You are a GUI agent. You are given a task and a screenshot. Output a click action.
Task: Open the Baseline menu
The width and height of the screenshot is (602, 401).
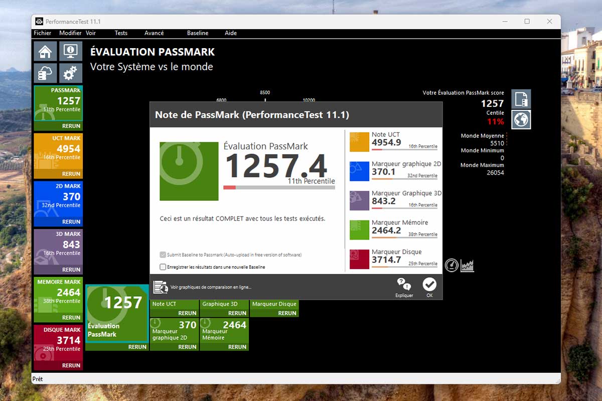pyautogui.click(x=198, y=33)
